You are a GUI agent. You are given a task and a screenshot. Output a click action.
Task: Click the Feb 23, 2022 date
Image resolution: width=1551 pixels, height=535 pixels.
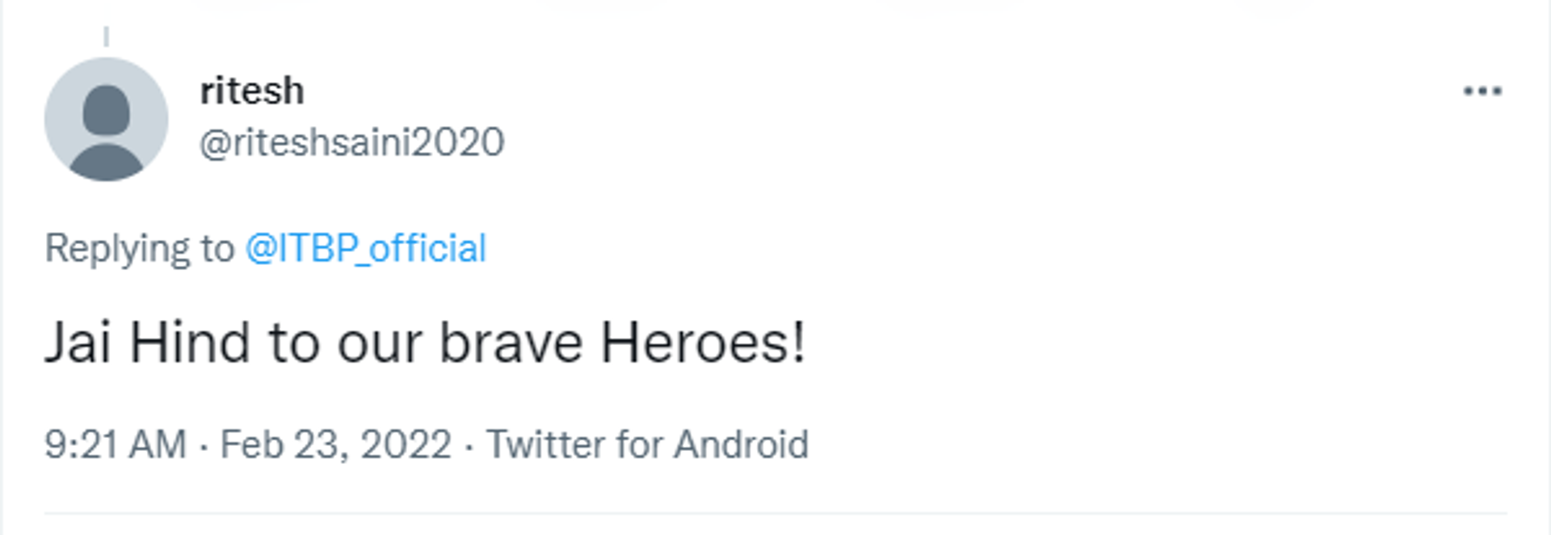pyautogui.click(x=335, y=444)
